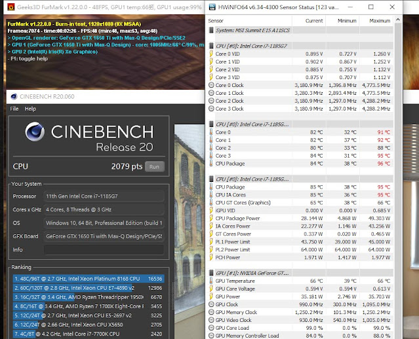The width and height of the screenshot is (419, 339).
Task: Click the GPU Power sensor row
Action: point(300,296)
